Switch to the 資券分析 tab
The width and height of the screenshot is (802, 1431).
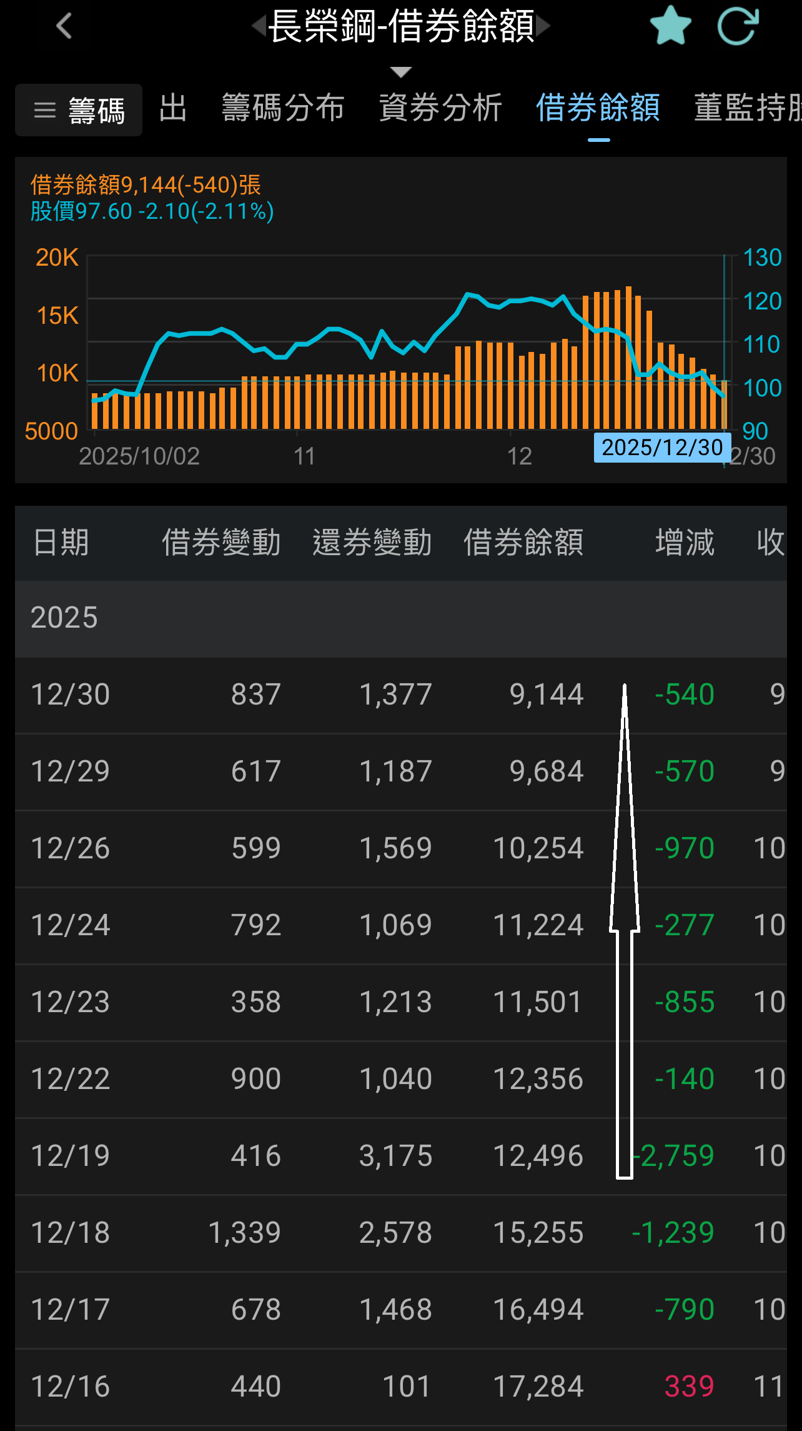440,108
